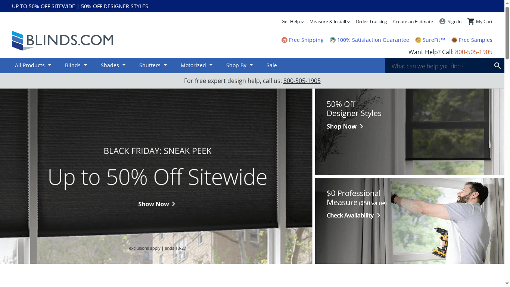Viewport: 510px width, 287px height.
Task: Open Create an Estimate
Action: point(413,22)
